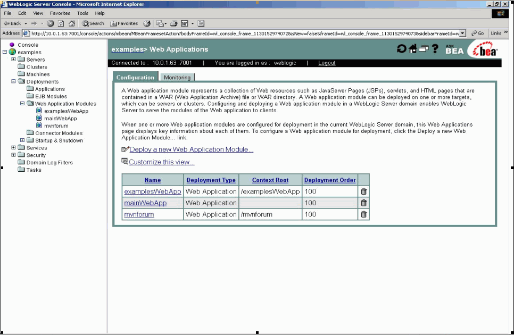The width and height of the screenshot is (514, 335).
Task: Delete the mvnforum module using its trash icon
Action: [363, 214]
